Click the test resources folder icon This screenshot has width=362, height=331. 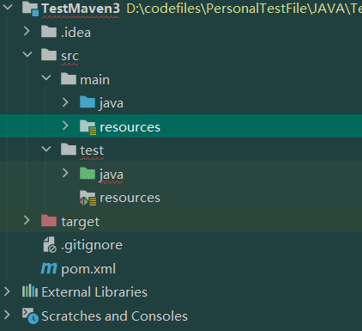(87, 198)
